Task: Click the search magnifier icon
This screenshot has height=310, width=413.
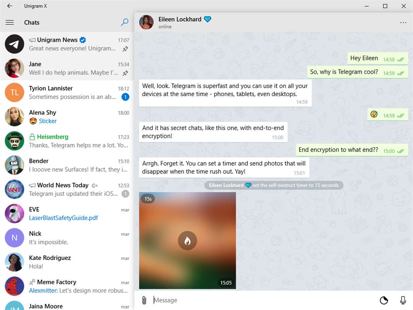Action: point(125,22)
